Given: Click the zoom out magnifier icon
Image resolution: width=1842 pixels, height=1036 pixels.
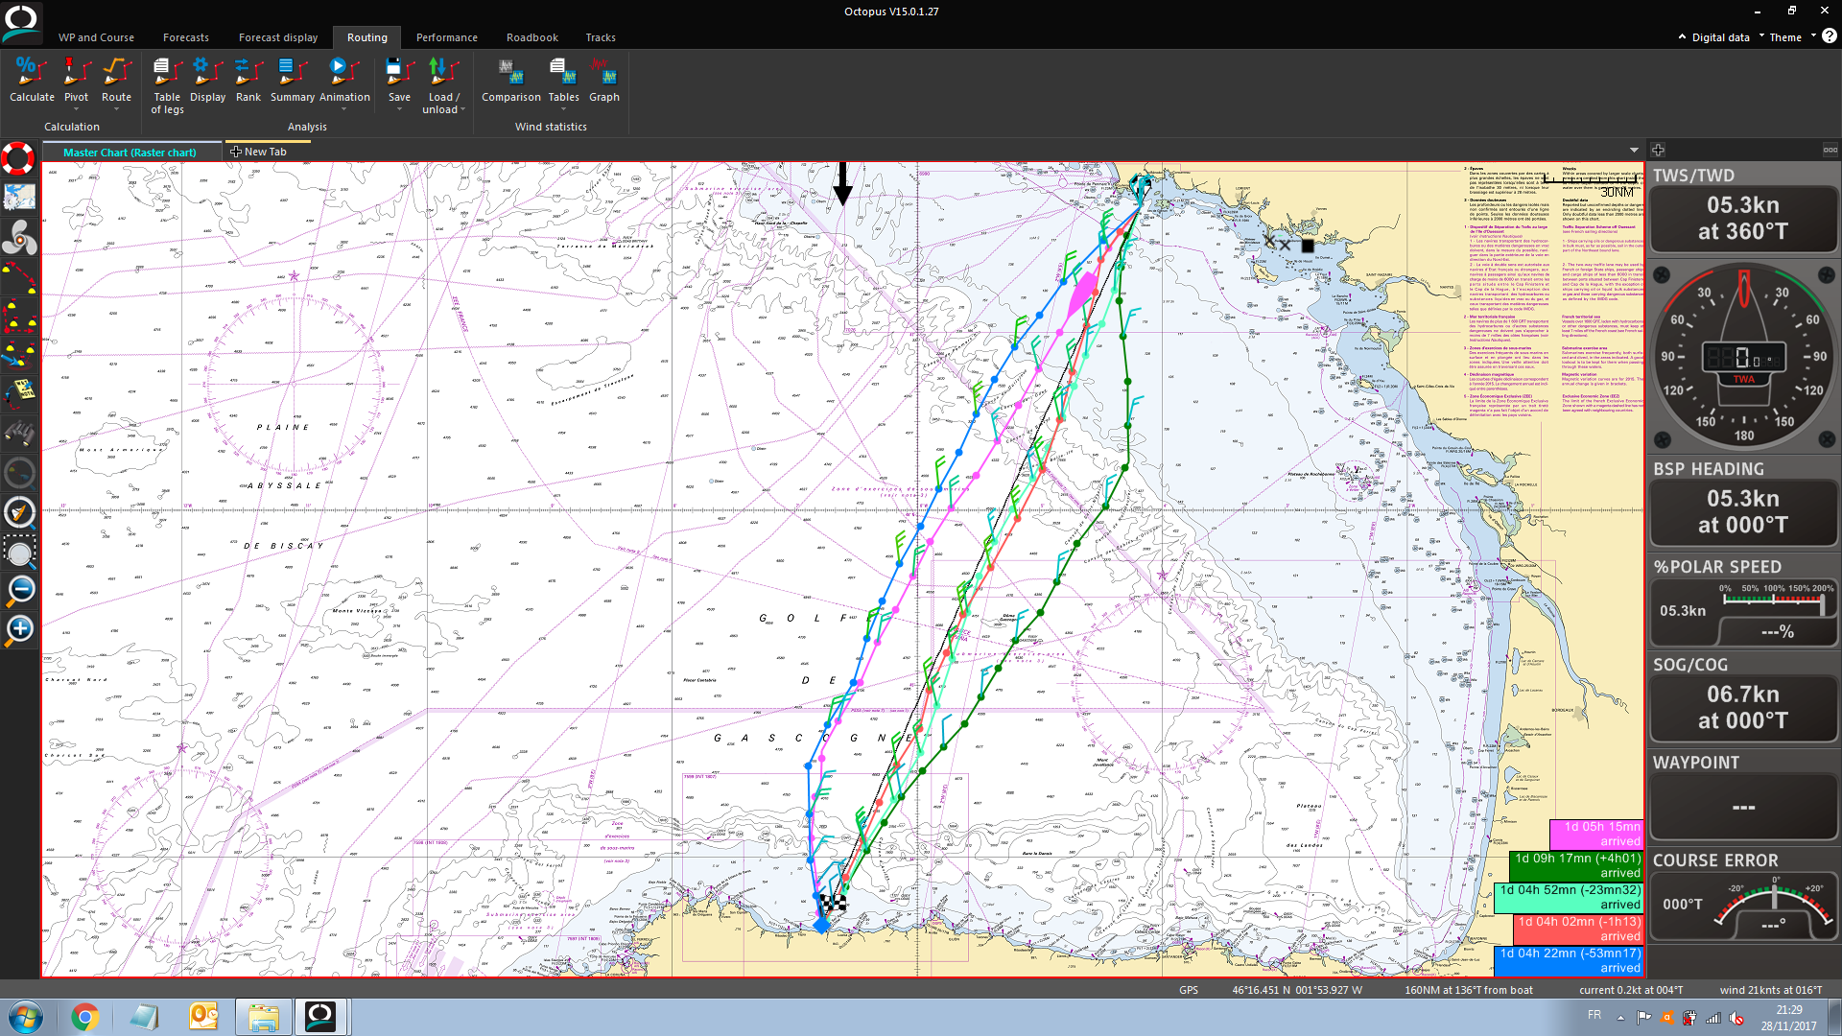Looking at the screenshot, I should point(20,590).
